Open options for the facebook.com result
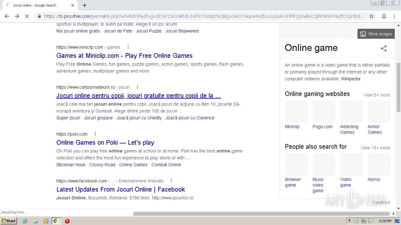 pyautogui.click(x=171, y=181)
